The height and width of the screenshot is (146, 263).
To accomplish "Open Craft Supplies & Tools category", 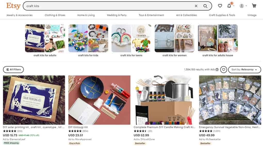I will [222, 15].
